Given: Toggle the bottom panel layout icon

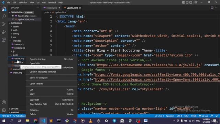Looking at the screenshot, I should (187, 2).
